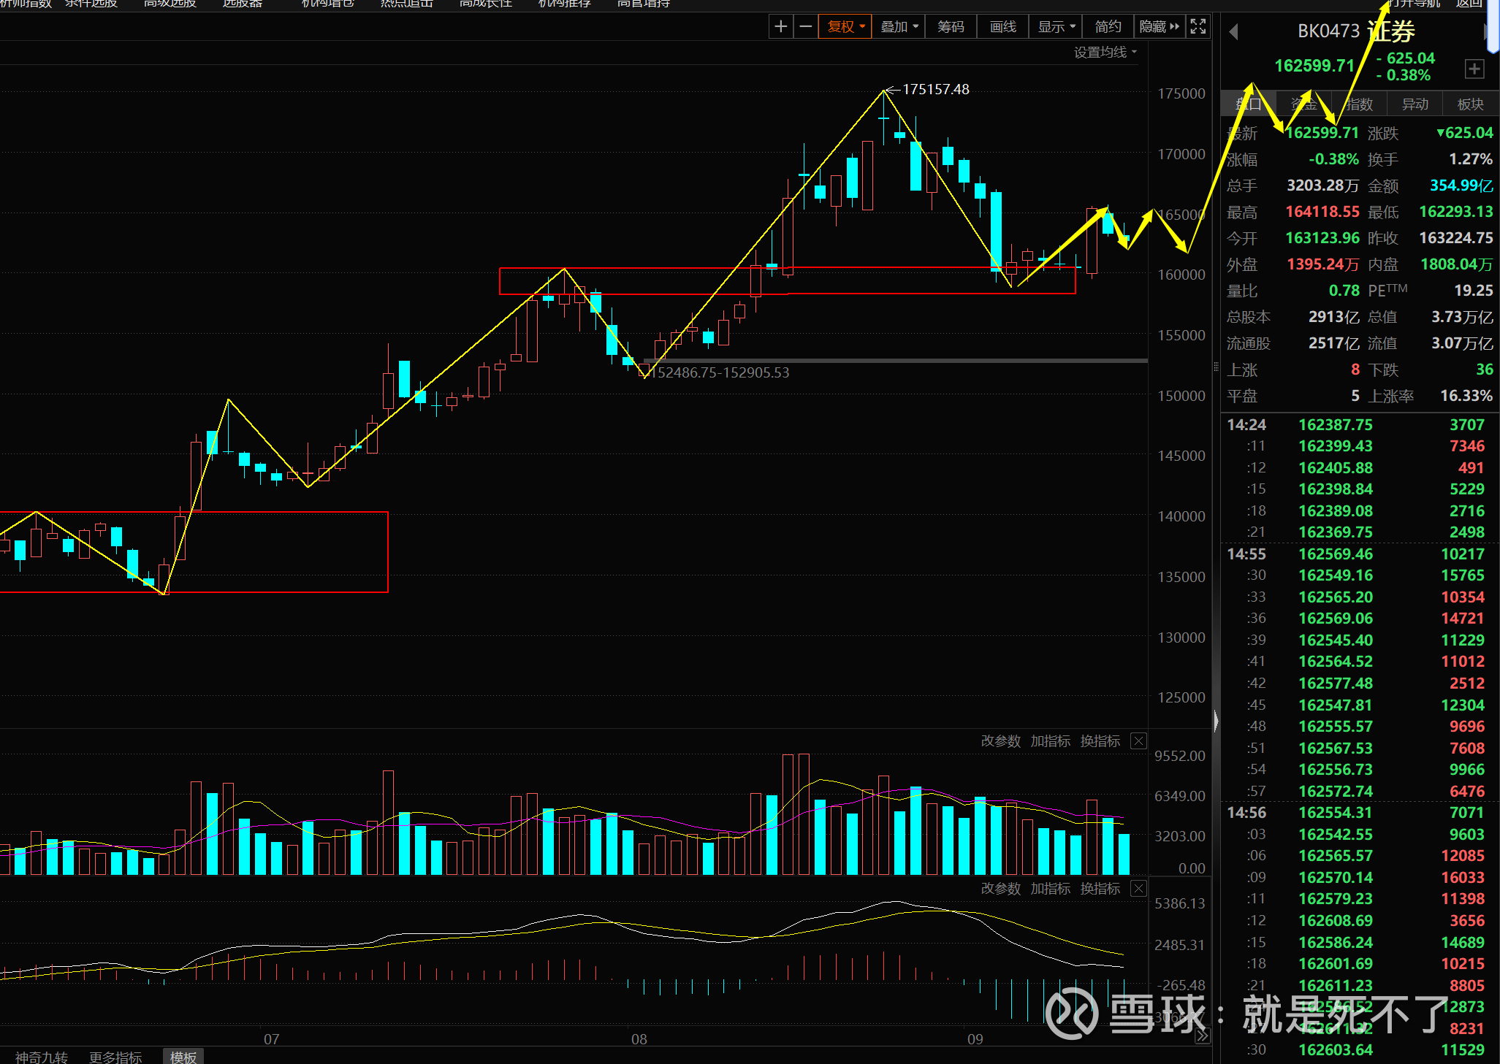Image resolution: width=1500 pixels, height=1064 pixels.
Task: Go to previous stock with left arrow
Action: tap(1234, 32)
